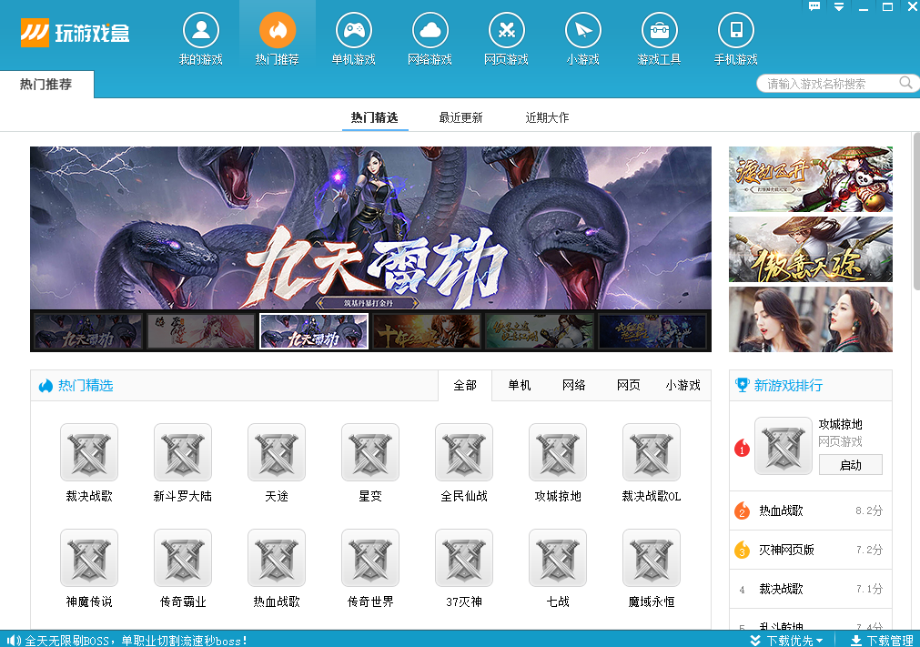Switch to the 最近更新 tab
This screenshot has height=647, width=920.
pos(460,117)
